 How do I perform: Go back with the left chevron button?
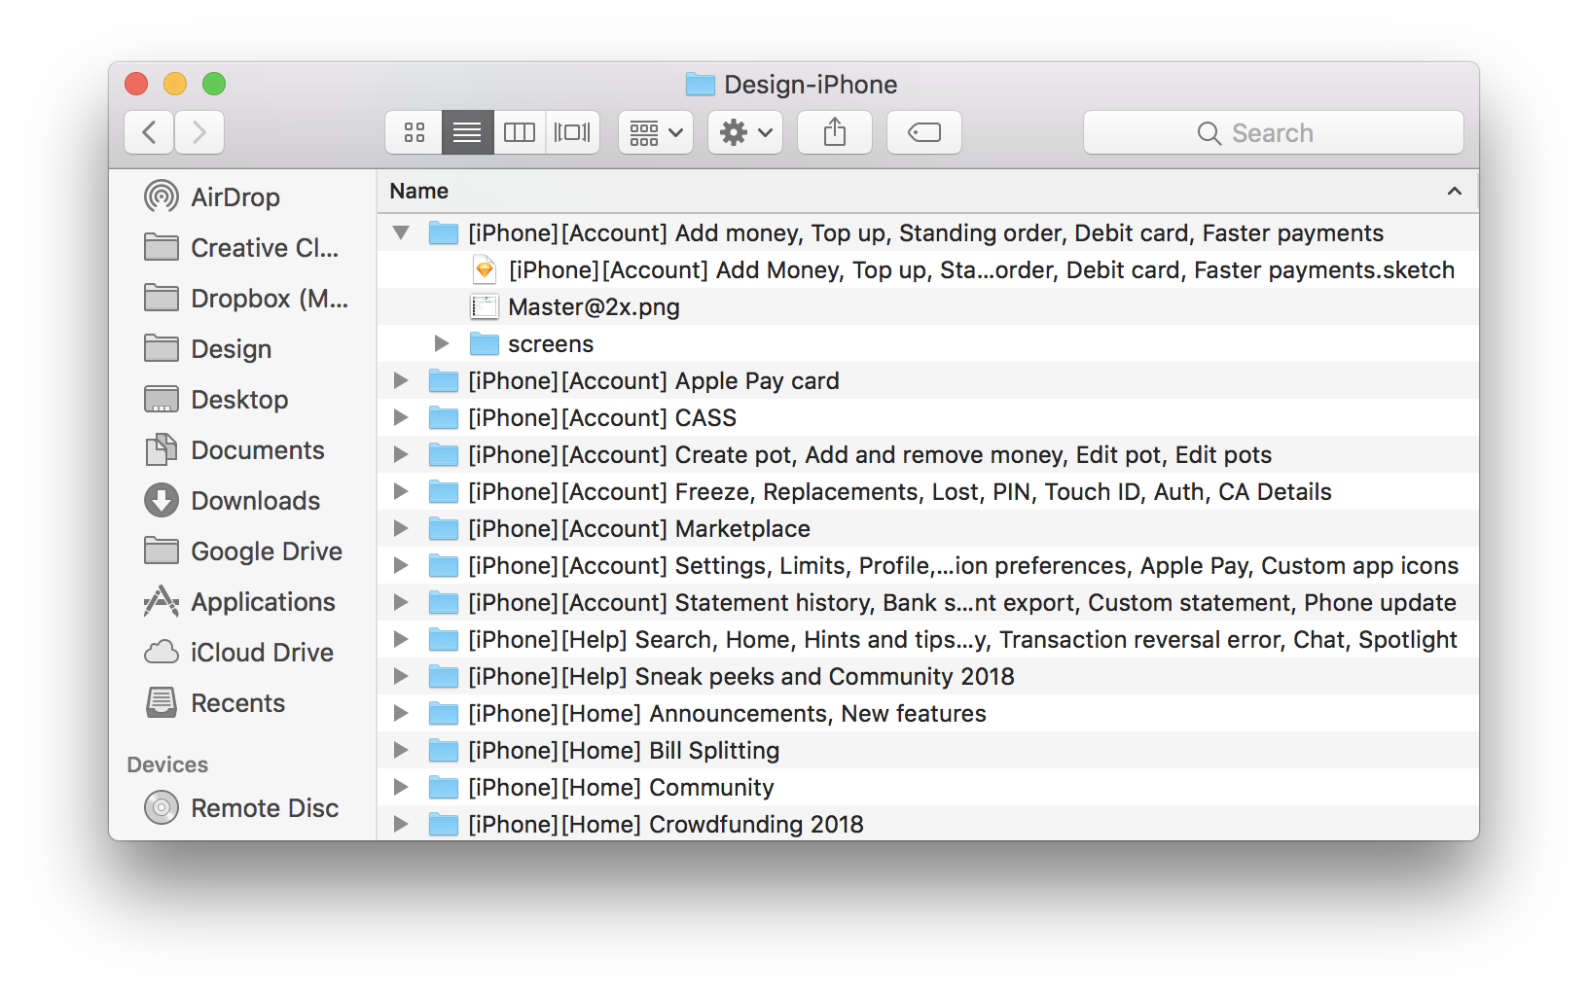149,132
